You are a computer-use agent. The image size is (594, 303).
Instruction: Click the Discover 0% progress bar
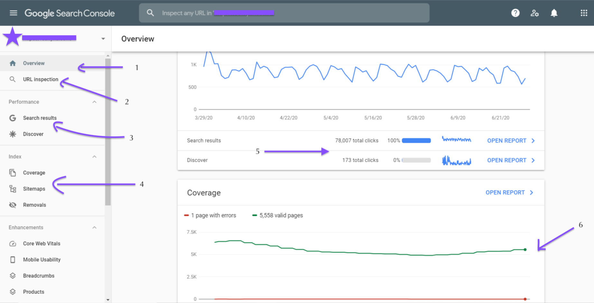416,160
